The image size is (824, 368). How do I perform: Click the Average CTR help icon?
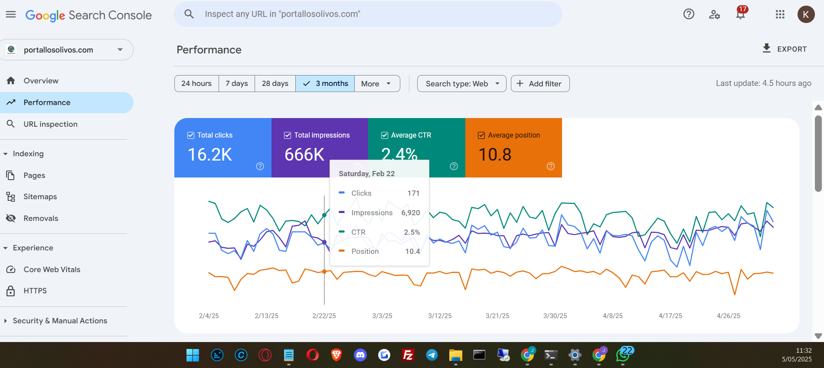(454, 166)
